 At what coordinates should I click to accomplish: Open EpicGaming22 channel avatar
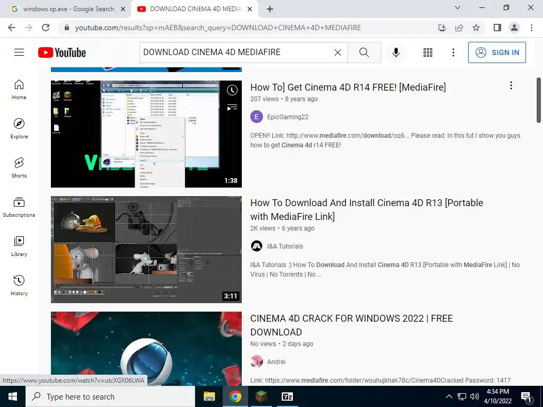(x=257, y=117)
